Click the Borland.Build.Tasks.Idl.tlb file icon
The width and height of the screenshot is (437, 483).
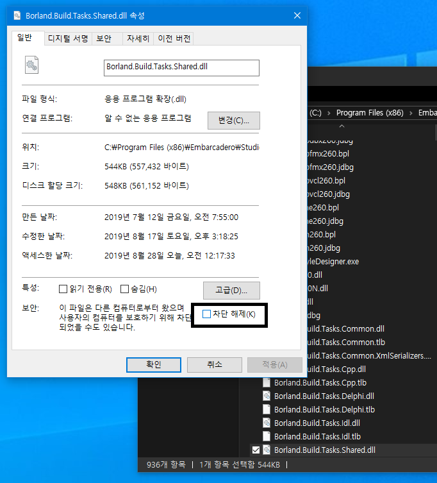point(267,436)
